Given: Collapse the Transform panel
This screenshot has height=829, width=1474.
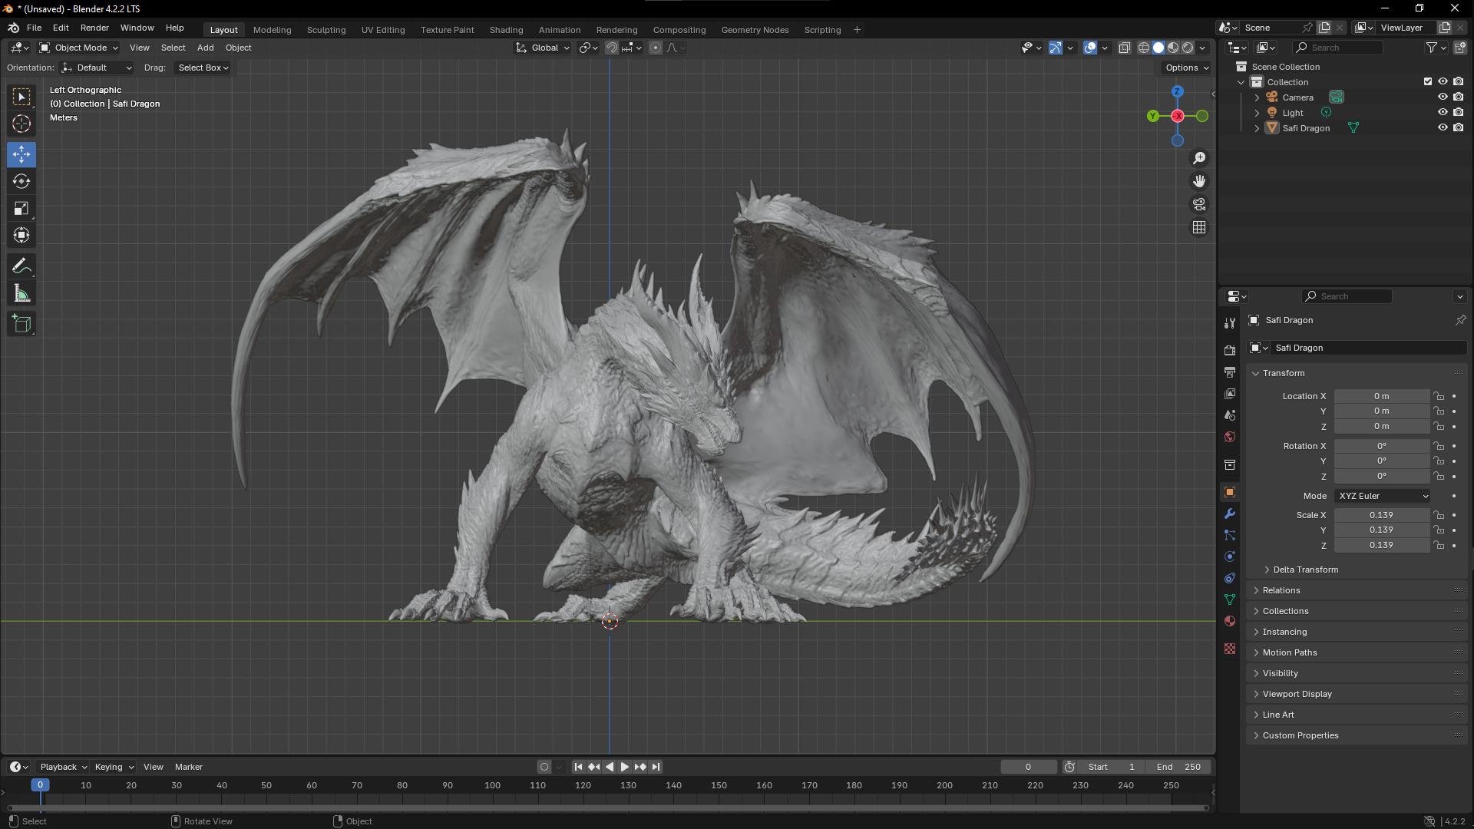Looking at the screenshot, I should point(1283,373).
